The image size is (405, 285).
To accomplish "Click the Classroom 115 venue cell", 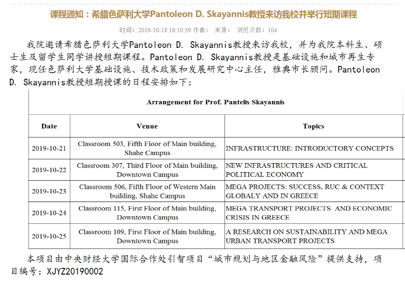I will [147, 213].
